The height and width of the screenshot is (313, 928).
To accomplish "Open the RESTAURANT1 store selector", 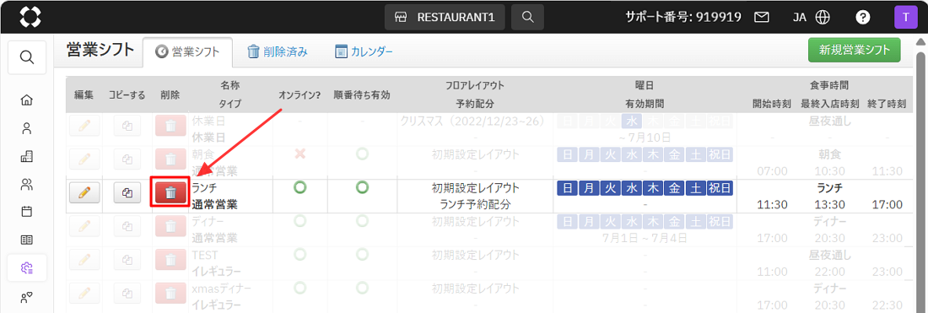I will click(445, 17).
